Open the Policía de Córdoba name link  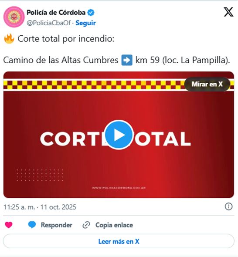(x=56, y=13)
